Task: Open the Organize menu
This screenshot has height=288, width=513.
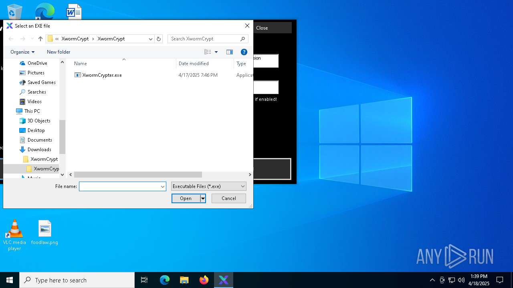Action: click(x=22, y=52)
